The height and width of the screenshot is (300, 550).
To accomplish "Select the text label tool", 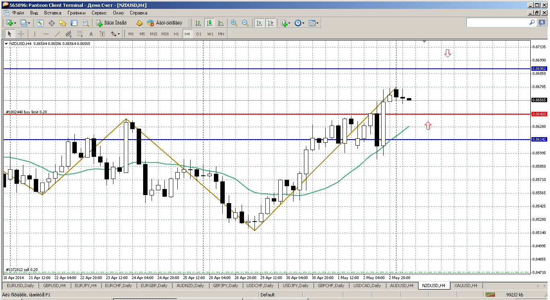I will pos(102,34).
